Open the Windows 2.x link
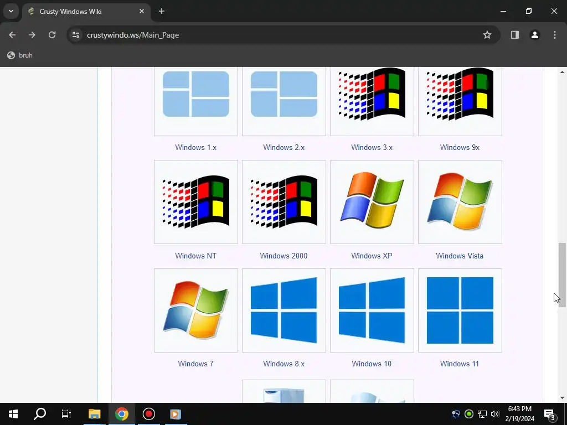This screenshot has width=567, height=425. [284, 147]
